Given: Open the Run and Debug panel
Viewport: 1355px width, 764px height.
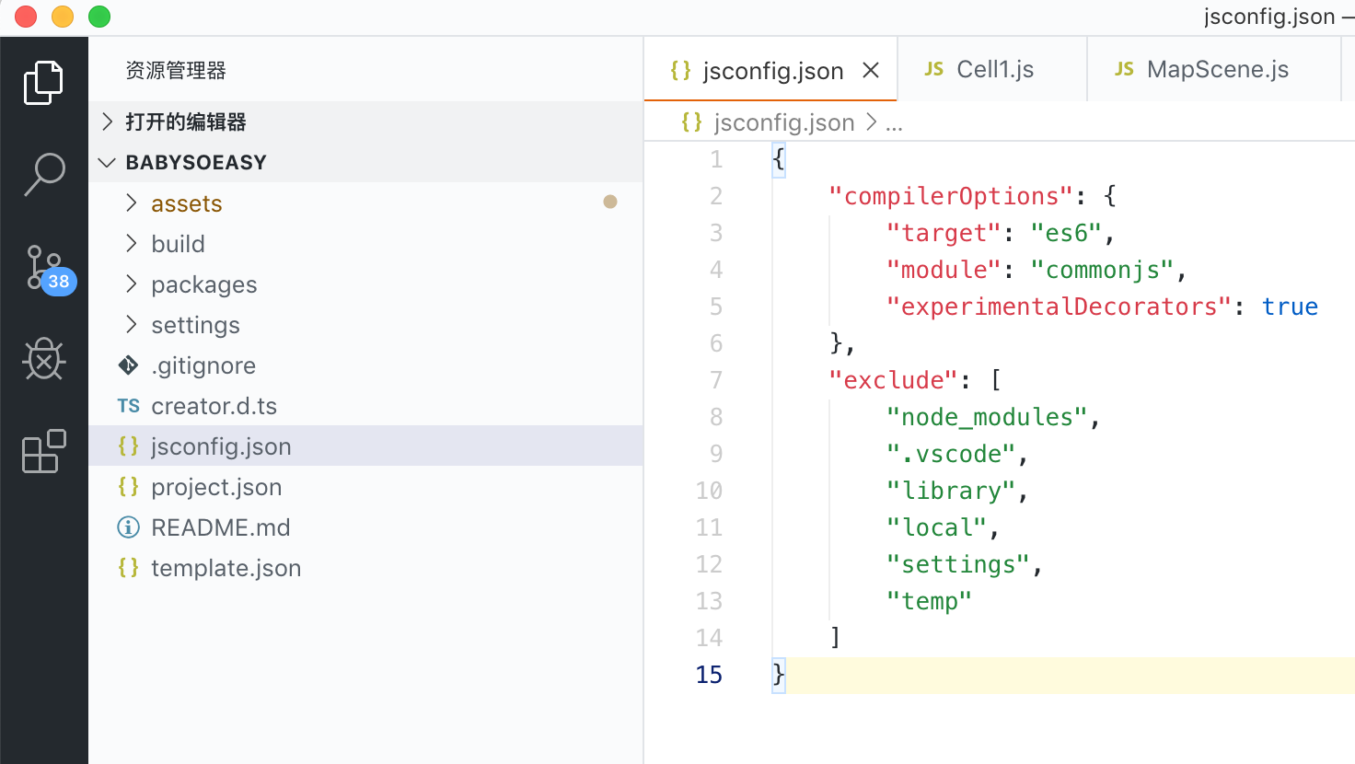Looking at the screenshot, I should click(x=44, y=359).
